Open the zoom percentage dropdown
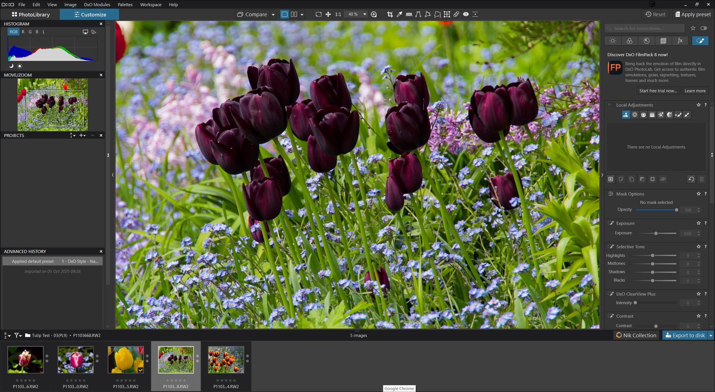This screenshot has height=392, width=715. click(x=365, y=14)
